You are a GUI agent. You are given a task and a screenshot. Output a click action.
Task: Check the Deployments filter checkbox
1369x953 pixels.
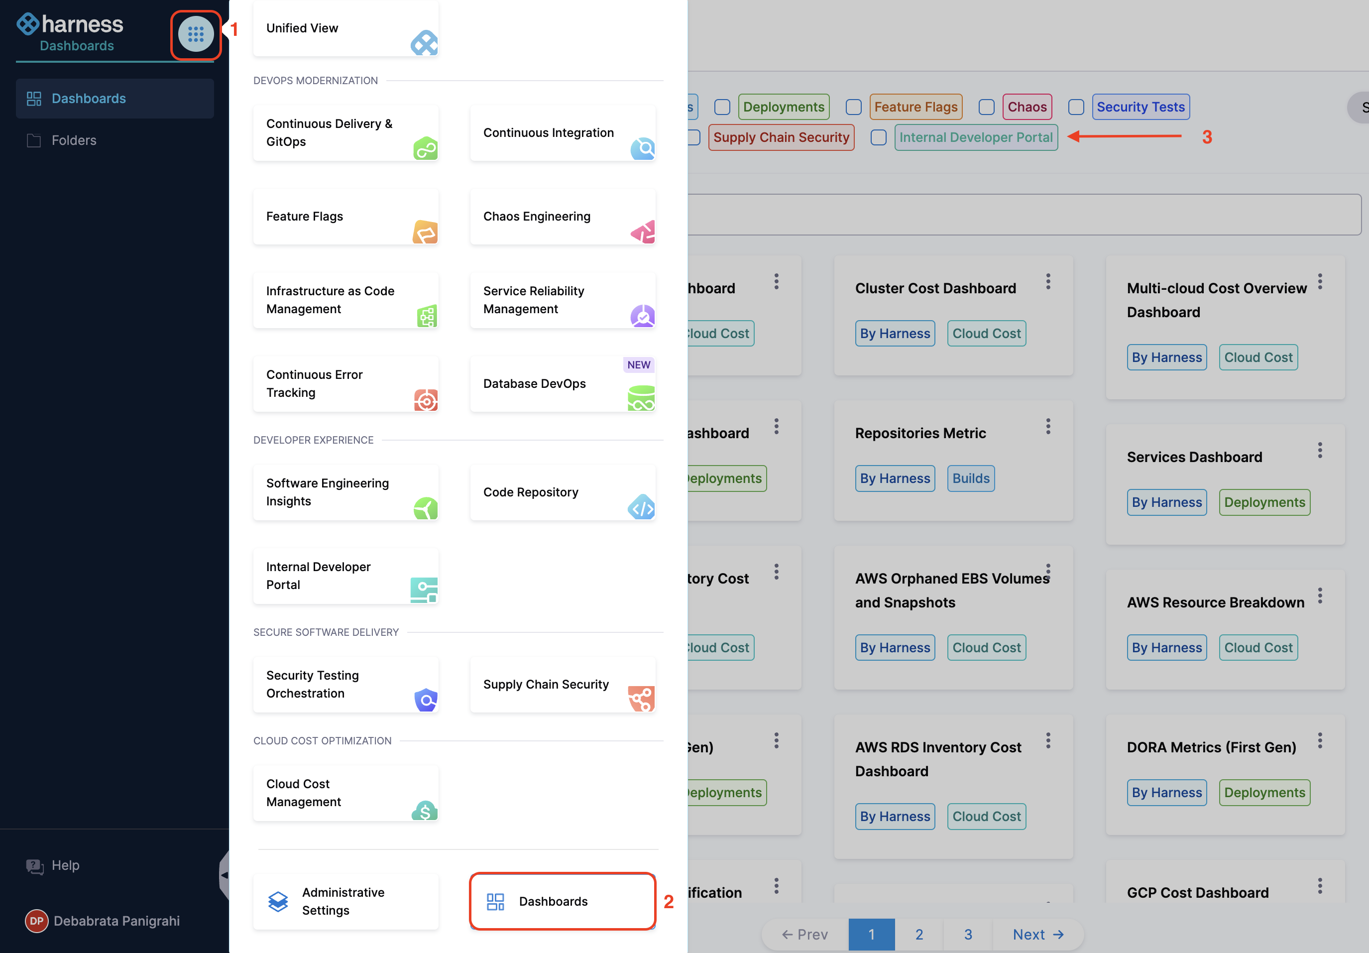722,108
